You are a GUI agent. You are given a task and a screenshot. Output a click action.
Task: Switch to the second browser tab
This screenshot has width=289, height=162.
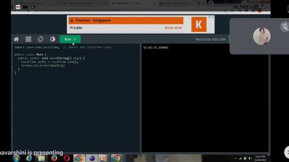coord(85,3)
